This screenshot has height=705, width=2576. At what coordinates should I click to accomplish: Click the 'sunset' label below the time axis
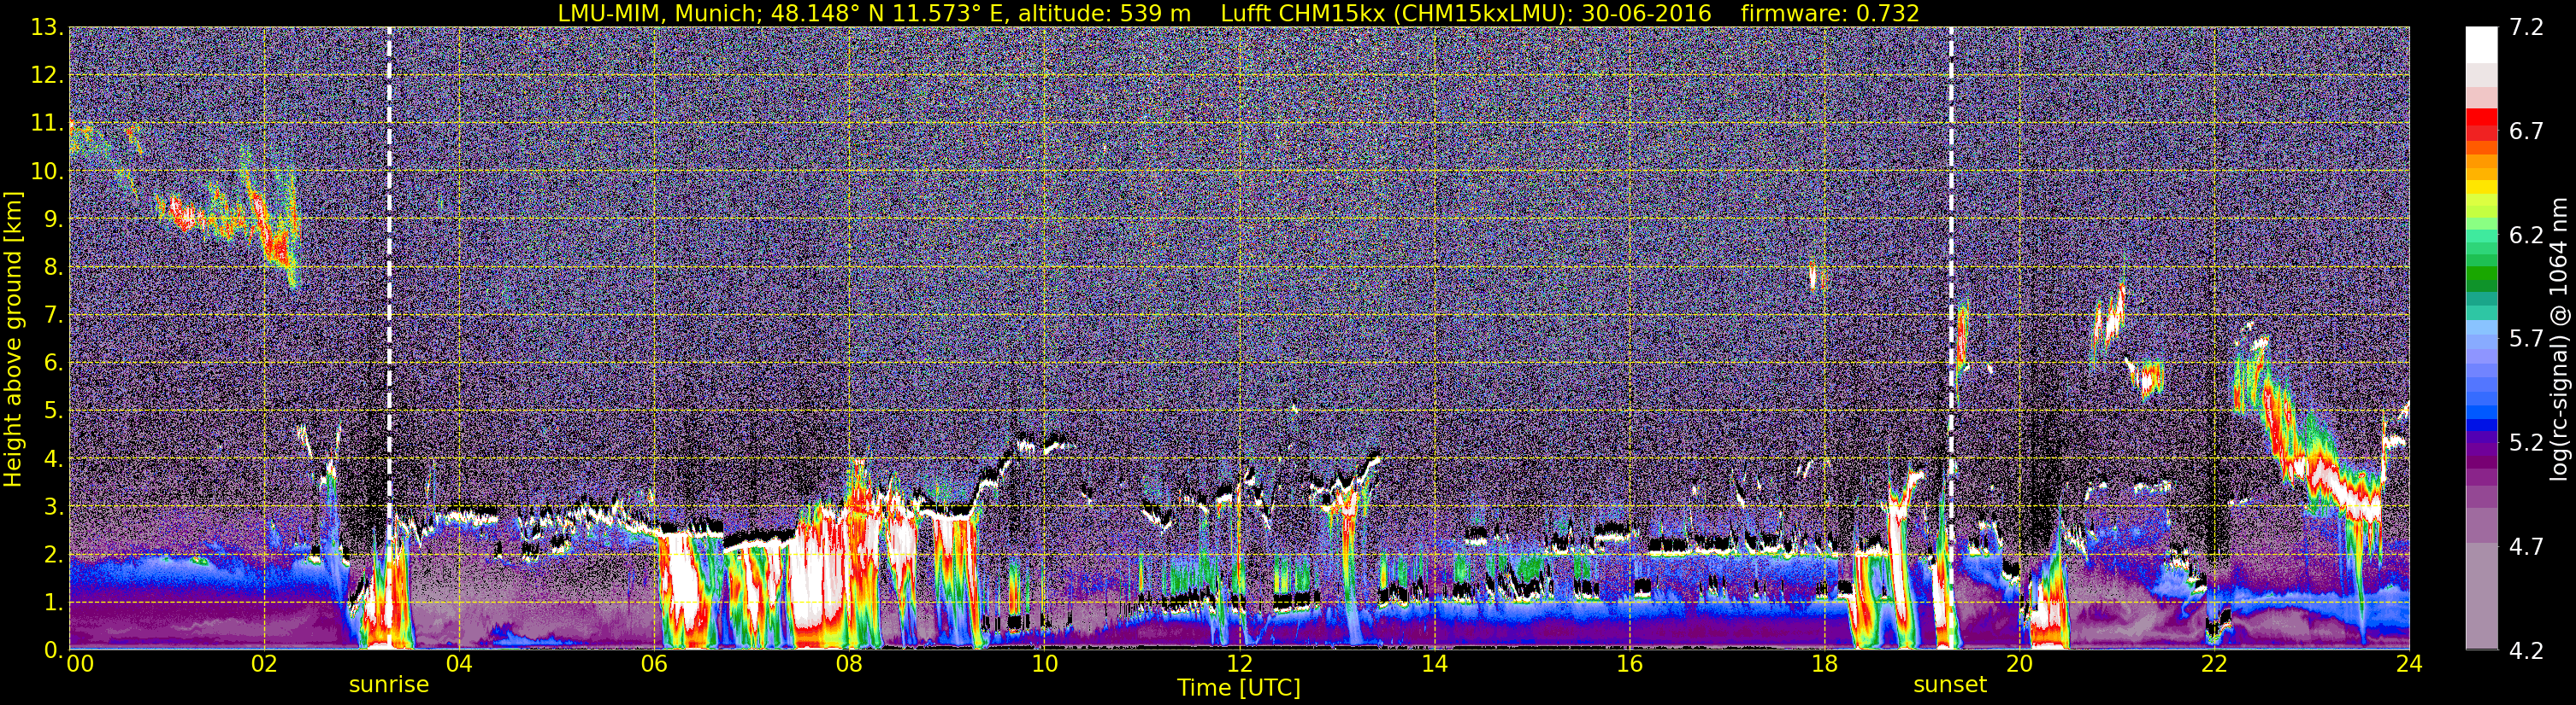click(x=1950, y=685)
